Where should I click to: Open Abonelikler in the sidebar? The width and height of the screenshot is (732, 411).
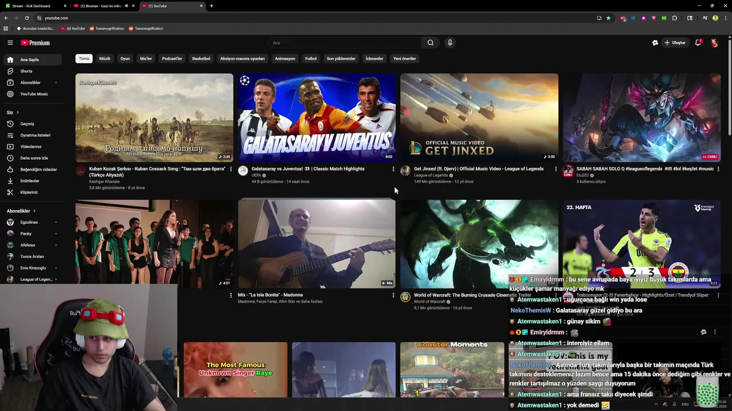pos(33,82)
